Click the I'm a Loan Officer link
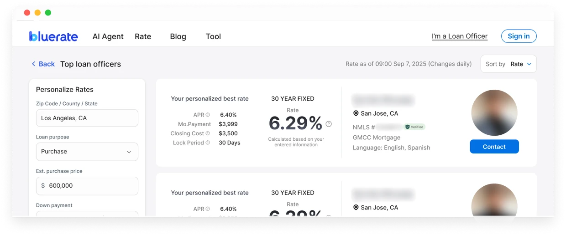 pos(460,36)
